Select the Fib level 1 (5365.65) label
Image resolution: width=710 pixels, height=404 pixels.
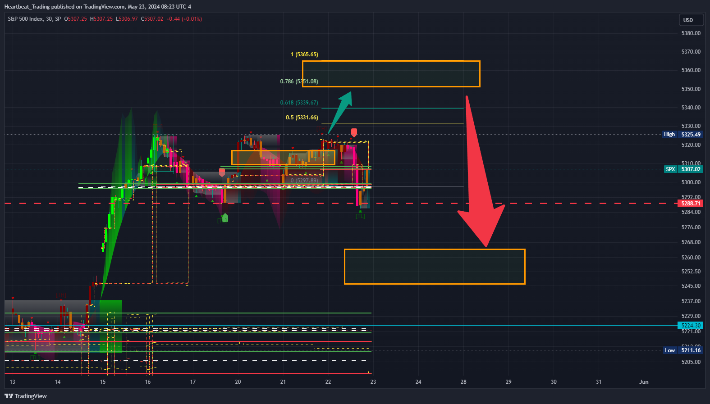[x=304, y=54]
